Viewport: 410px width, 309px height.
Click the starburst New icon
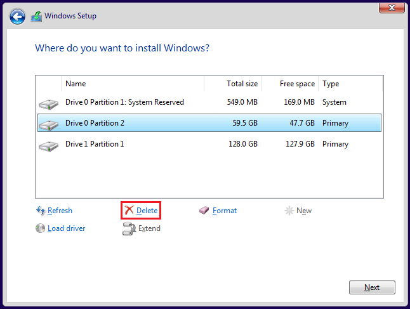click(x=289, y=211)
